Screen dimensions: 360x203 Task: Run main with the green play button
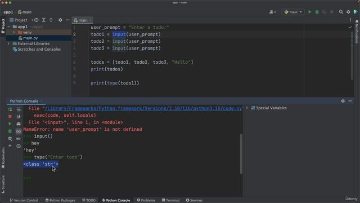point(310,12)
